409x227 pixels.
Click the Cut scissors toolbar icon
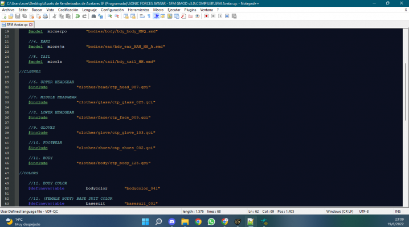52,16
